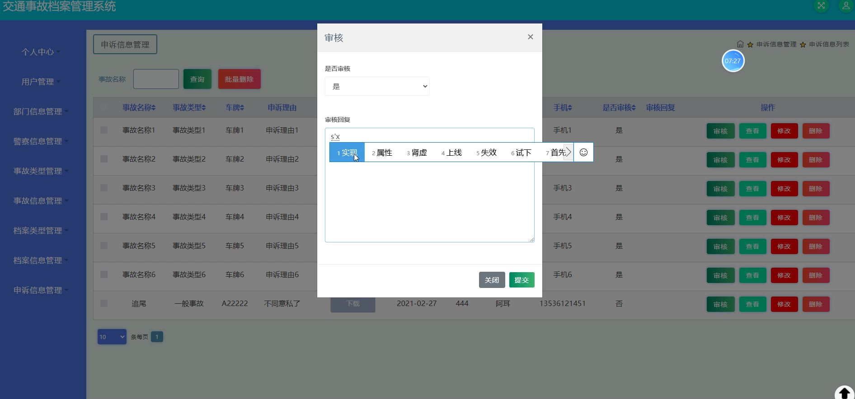The width and height of the screenshot is (855, 399).
Task: Click the scroll-to-top arrow button
Action: (x=844, y=394)
